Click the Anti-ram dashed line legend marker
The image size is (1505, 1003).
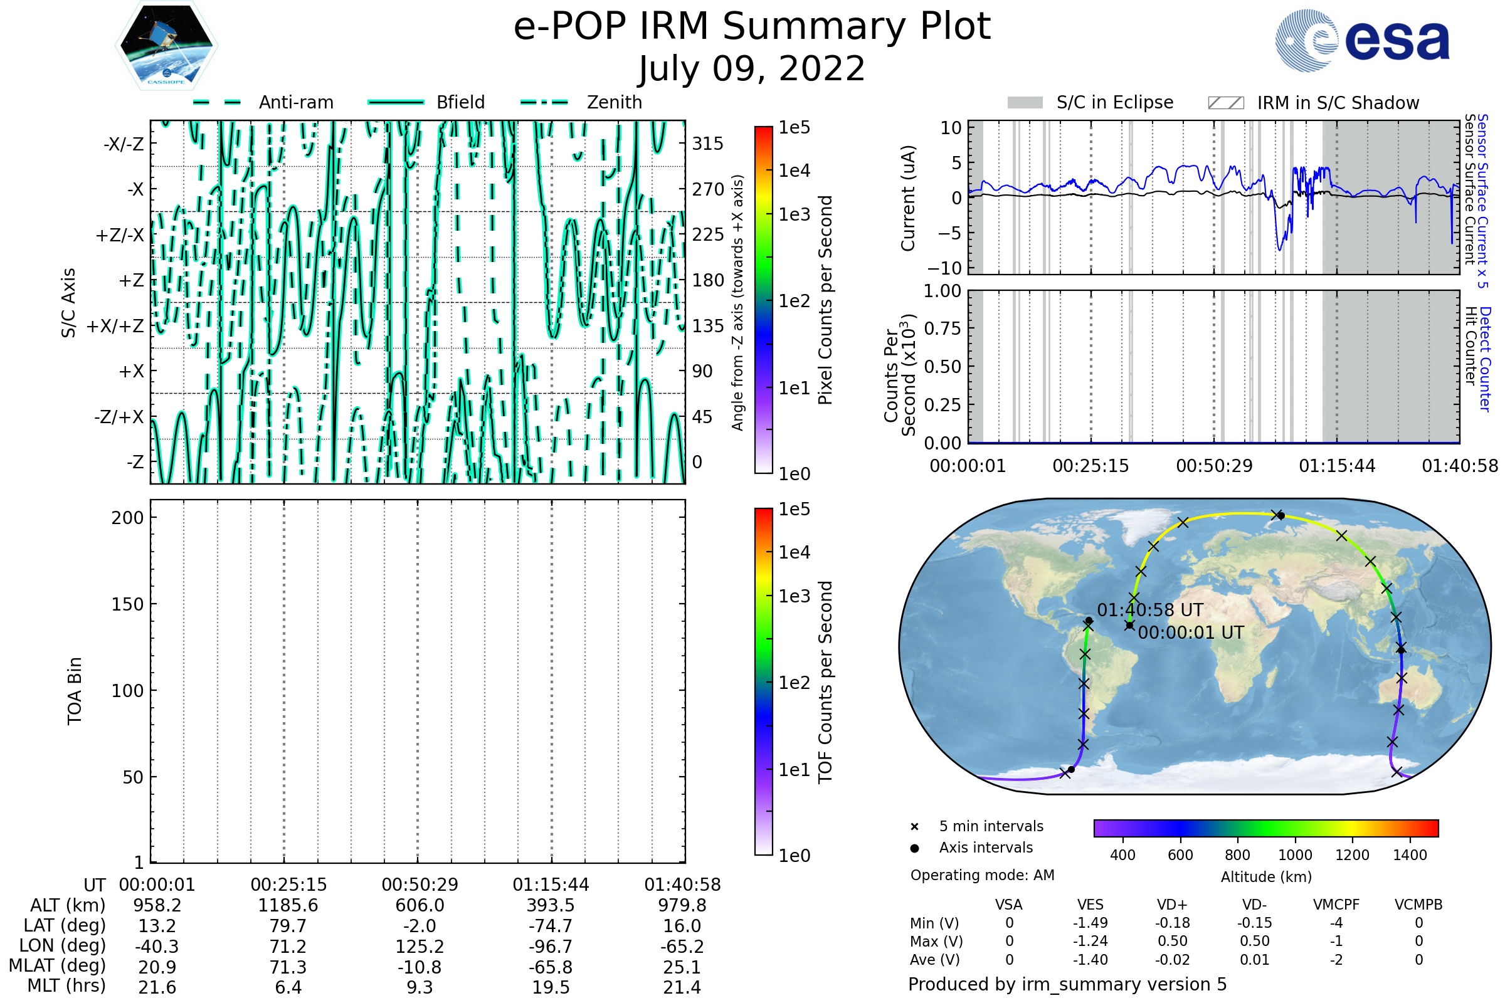[217, 102]
